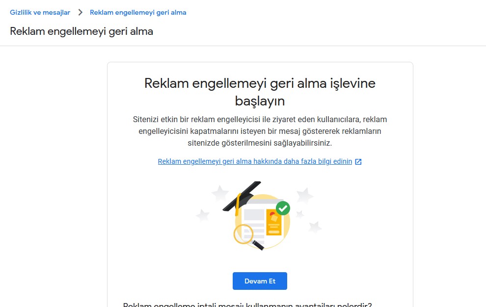Click the blue Devam Et button
Image resolution: width=486 pixels, height=307 pixels.
point(260,281)
